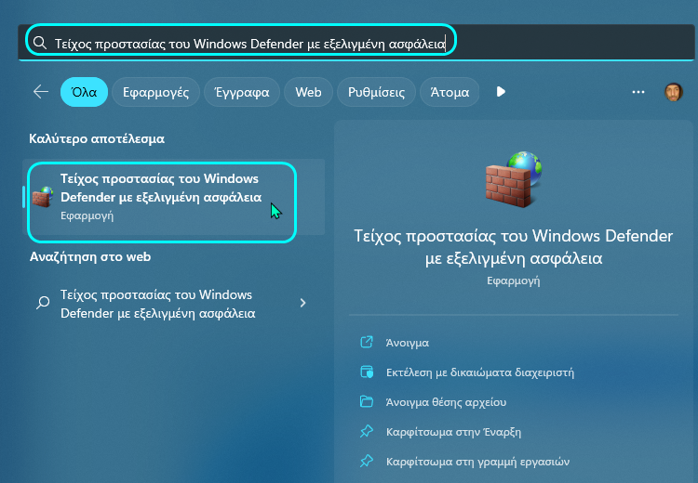
Task: Switch to the Έγγραφα filter tab
Action: [x=242, y=92]
